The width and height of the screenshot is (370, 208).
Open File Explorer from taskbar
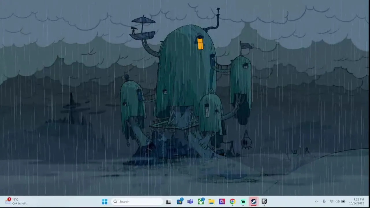pyautogui.click(x=211, y=202)
